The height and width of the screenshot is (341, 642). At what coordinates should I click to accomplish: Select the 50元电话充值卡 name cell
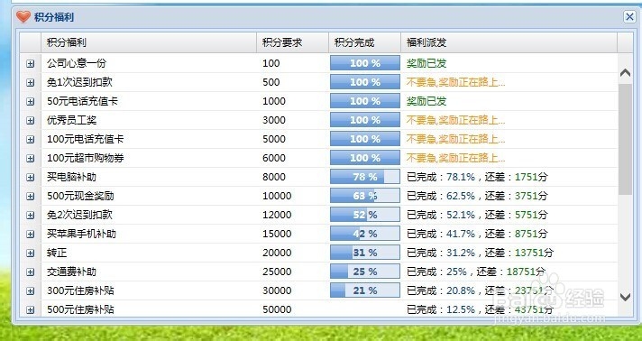pyautogui.click(x=82, y=101)
